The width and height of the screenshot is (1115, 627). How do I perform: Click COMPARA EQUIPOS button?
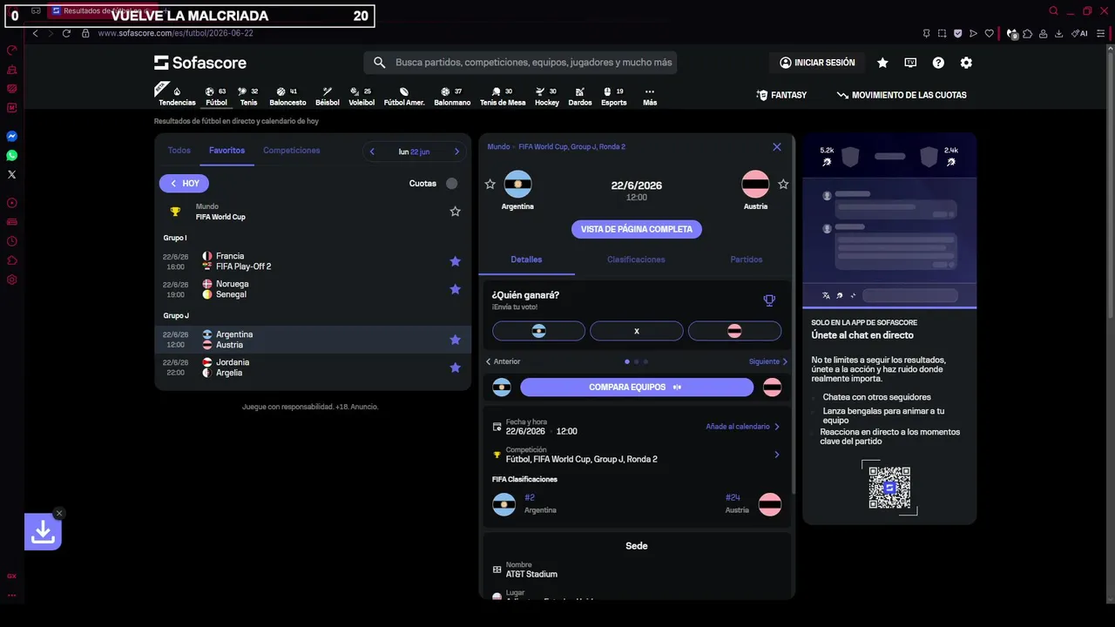tap(637, 388)
